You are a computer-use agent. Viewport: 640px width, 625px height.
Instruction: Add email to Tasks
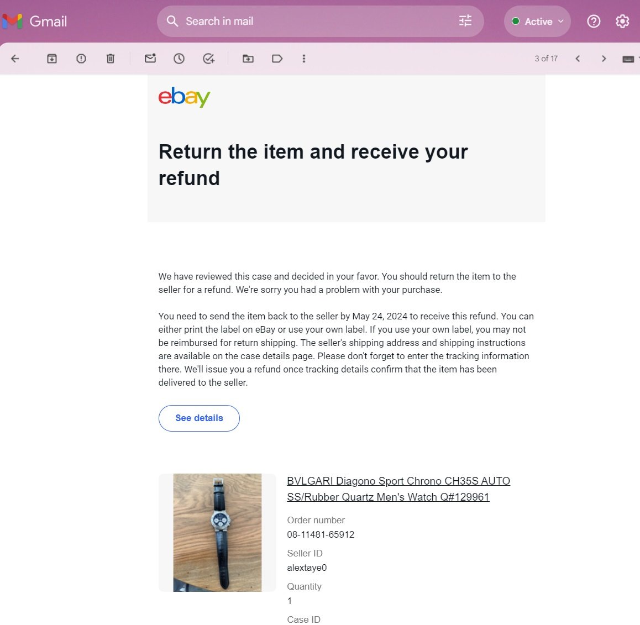[208, 59]
